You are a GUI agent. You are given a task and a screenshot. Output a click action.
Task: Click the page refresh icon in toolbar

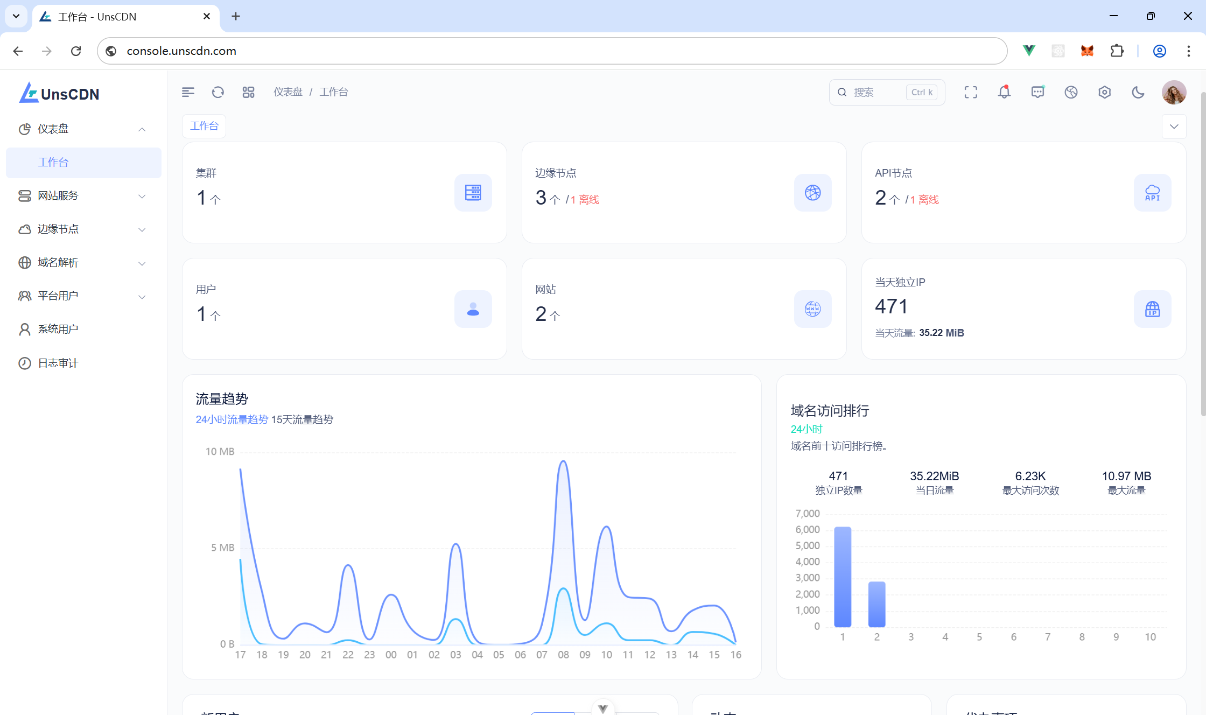tap(218, 92)
